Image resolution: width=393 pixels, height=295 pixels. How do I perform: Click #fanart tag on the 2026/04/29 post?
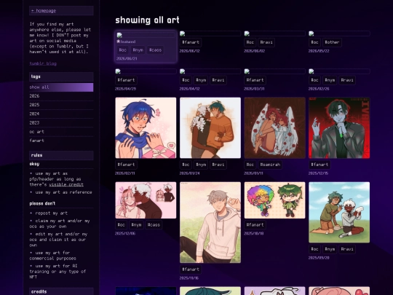(126, 80)
